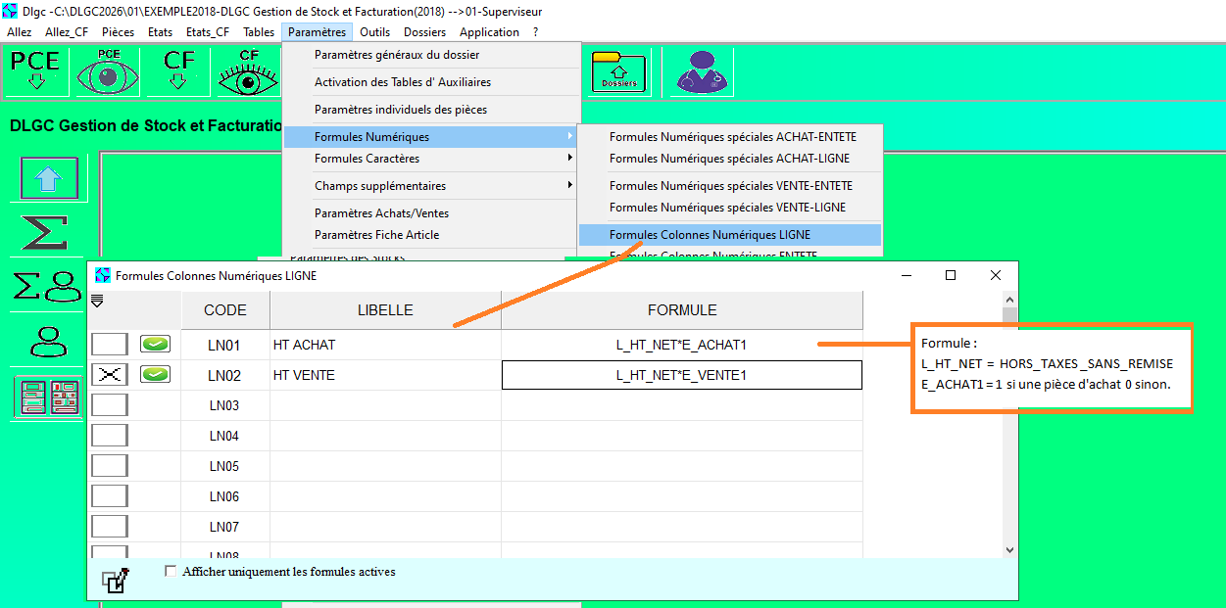
Task: Enable Afficher uniquement les formules actives
Action: tap(172, 571)
